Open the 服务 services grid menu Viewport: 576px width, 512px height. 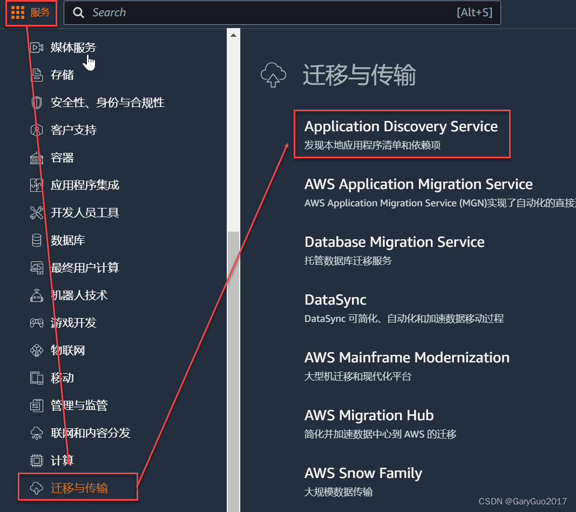(x=31, y=12)
